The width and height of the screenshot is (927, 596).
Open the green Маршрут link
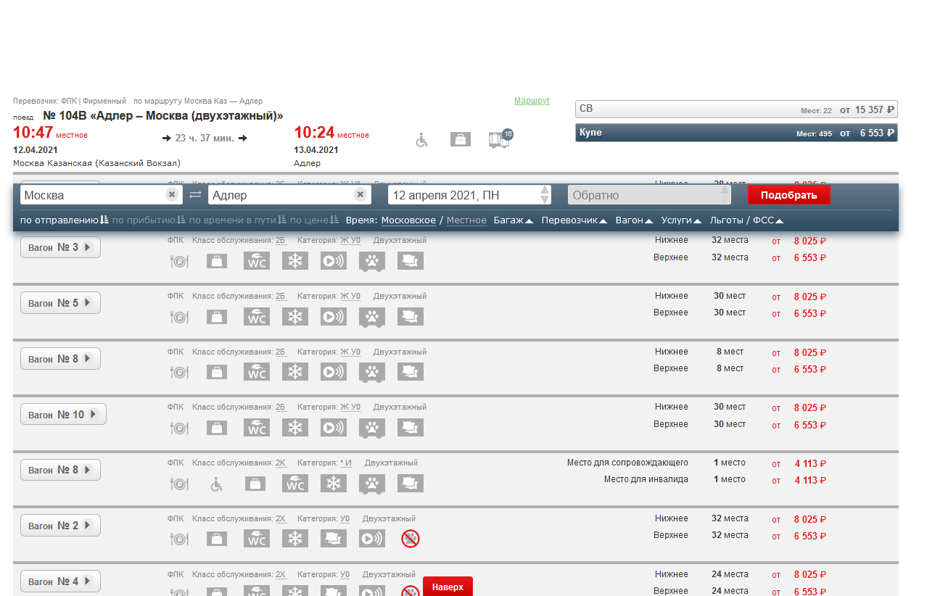click(x=532, y=101)
